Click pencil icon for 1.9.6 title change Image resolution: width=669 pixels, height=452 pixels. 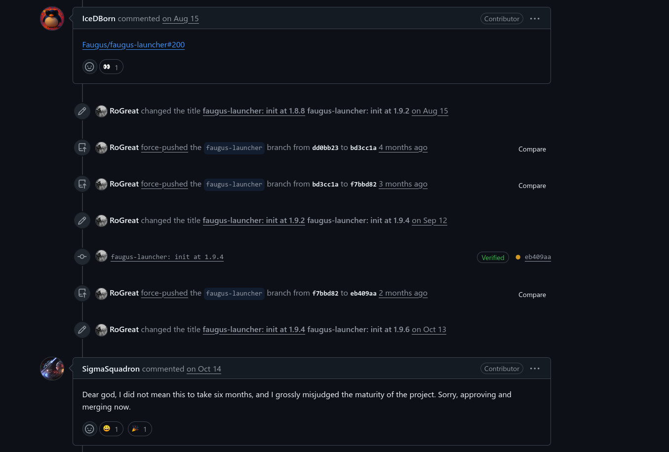pos(82,330)
